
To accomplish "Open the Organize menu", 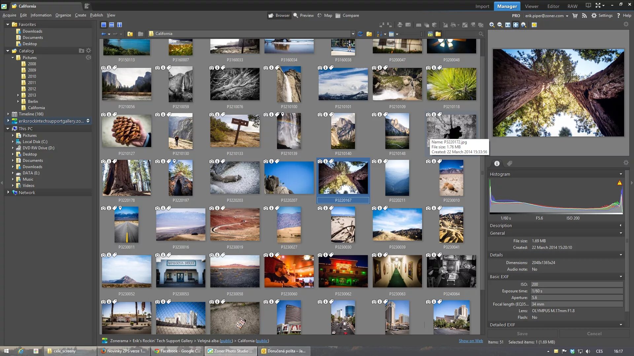I will point(63,15).
